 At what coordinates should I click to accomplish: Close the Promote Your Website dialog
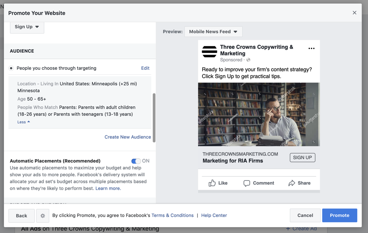pos(354,13)
